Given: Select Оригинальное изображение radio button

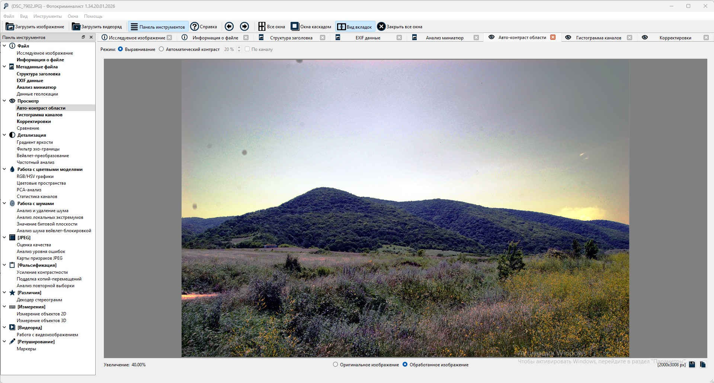Looking at the screenshot, I should point(336,364).
